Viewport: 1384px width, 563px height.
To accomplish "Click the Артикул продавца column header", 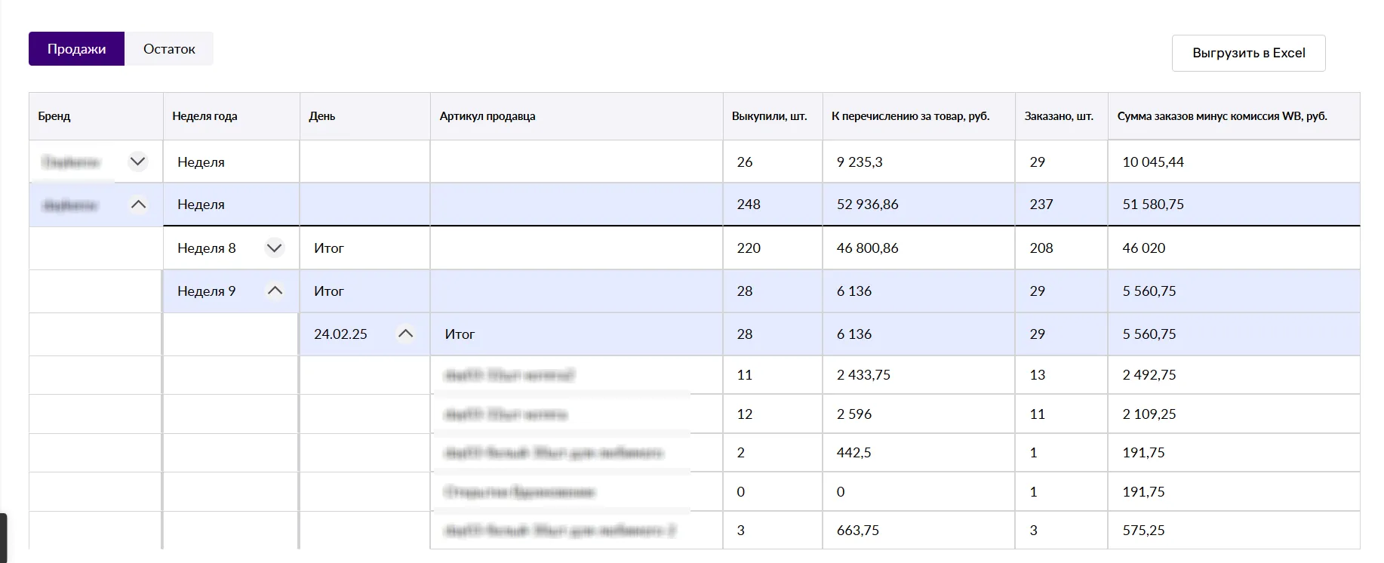I will click(487, 116).
